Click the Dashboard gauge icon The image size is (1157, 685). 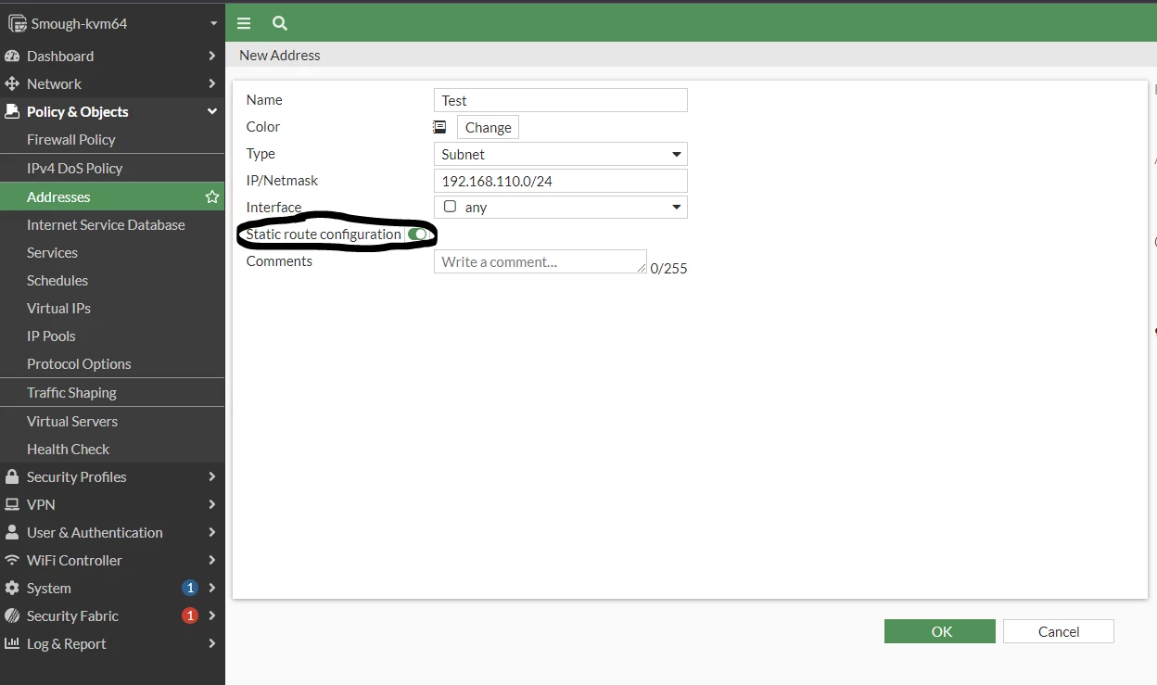pos(12,56)
